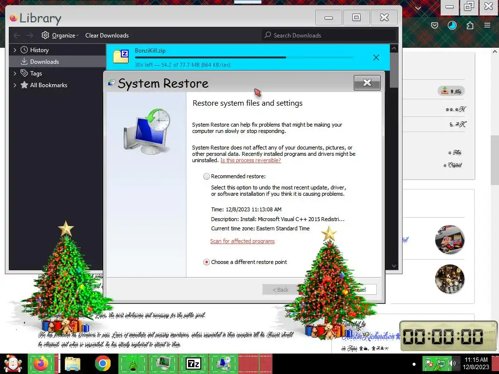Select Downloads in Library sidebar

coord(58,61)
